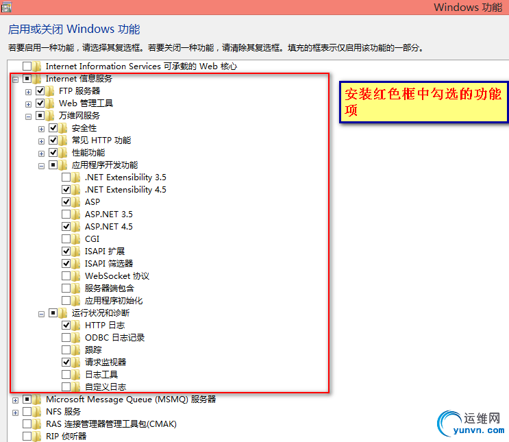Click folder icon beside 日志工具
The height and width of the screenshot is (442, 509).
click(x=75, y=375)
